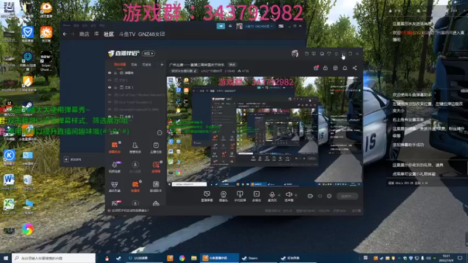Screen dimensions: 468x263
Task: Show the Call of Duty Modern Warfare source
Action: pyautogui.click(x=109, y=95)
